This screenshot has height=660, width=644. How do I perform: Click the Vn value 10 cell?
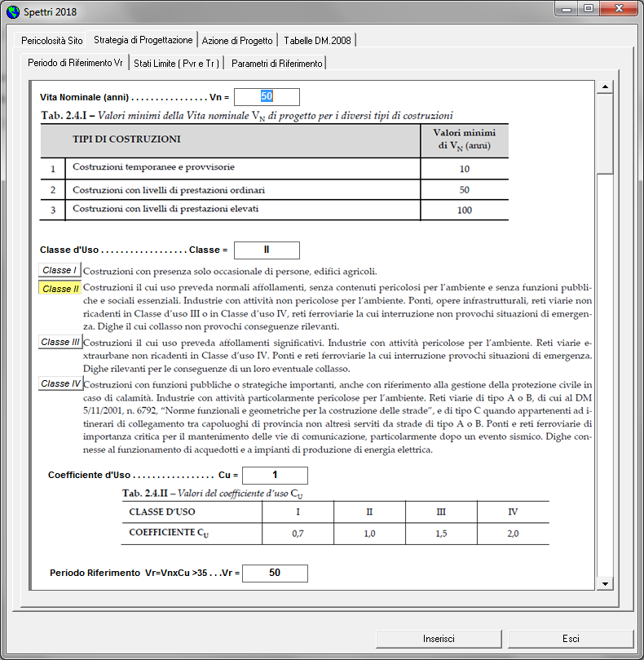(465, 169)
